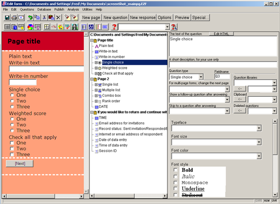Click the black X Delete icon
Viewport: 280px width, 204px height.
click(58, 18)
